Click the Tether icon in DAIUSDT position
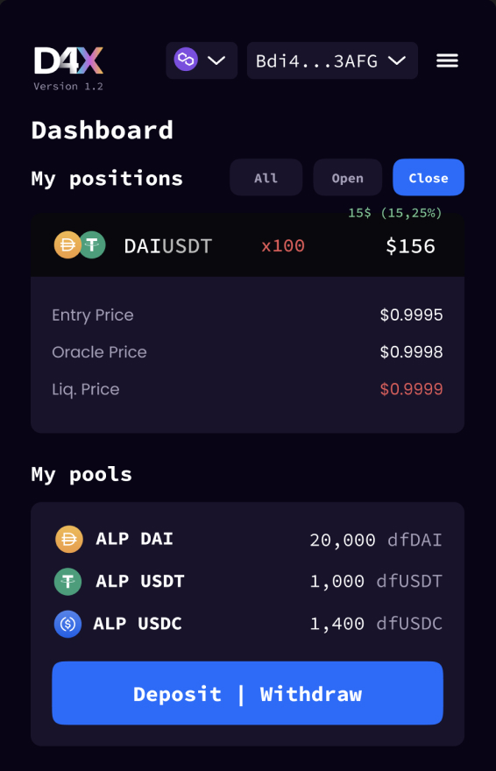Screen dimensions: 496x771 coord(92,244)
